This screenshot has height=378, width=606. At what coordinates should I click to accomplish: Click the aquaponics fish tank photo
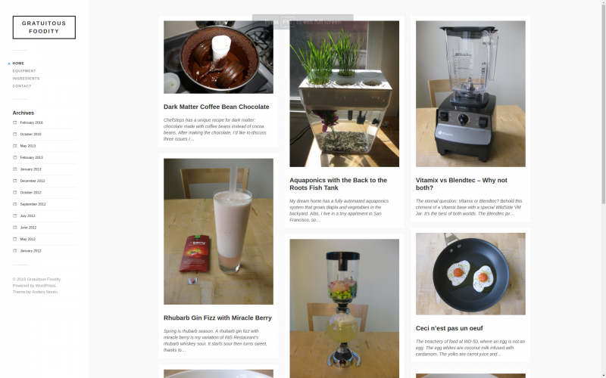tap(345, 94)
